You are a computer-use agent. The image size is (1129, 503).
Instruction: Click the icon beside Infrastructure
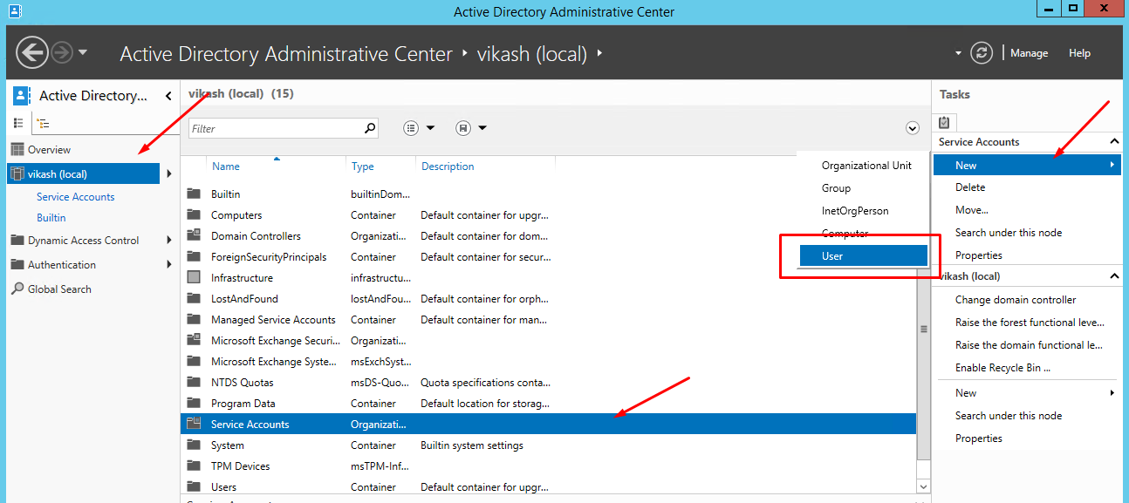pos(194,278)
